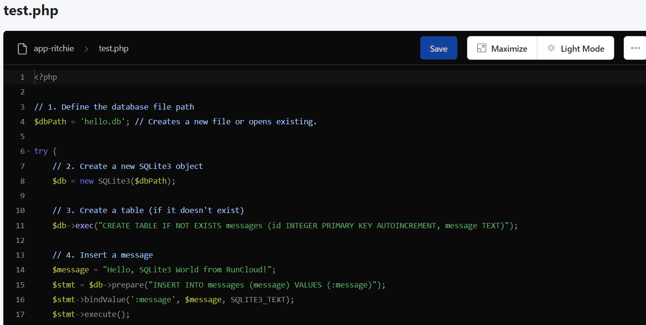Click the test.php page heading
Screen dimensions: 646x325
coord(31,10)
